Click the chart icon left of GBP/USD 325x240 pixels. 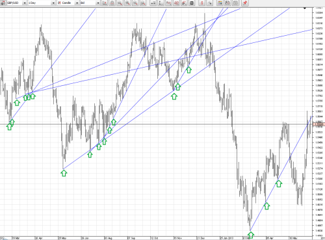point(3,3)
